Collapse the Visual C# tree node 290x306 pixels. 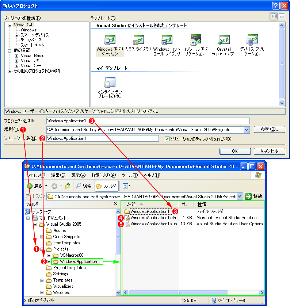pyautogui.click(x=9, y=25)
